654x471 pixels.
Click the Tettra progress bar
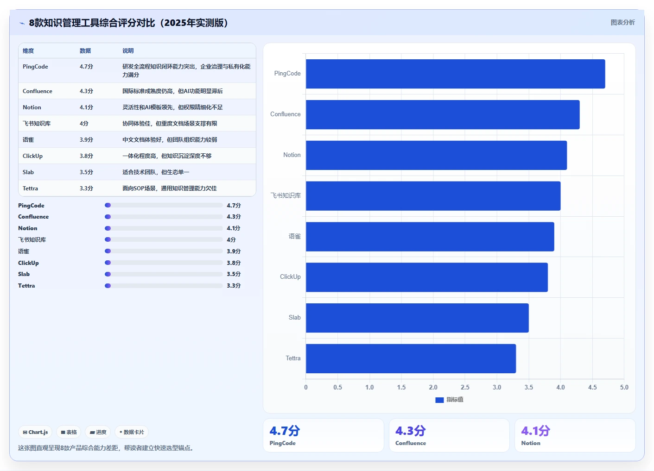(164, 286)
